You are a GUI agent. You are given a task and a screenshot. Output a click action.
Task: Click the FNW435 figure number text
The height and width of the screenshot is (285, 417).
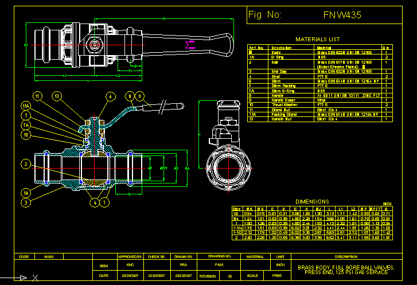pos(342,15)
